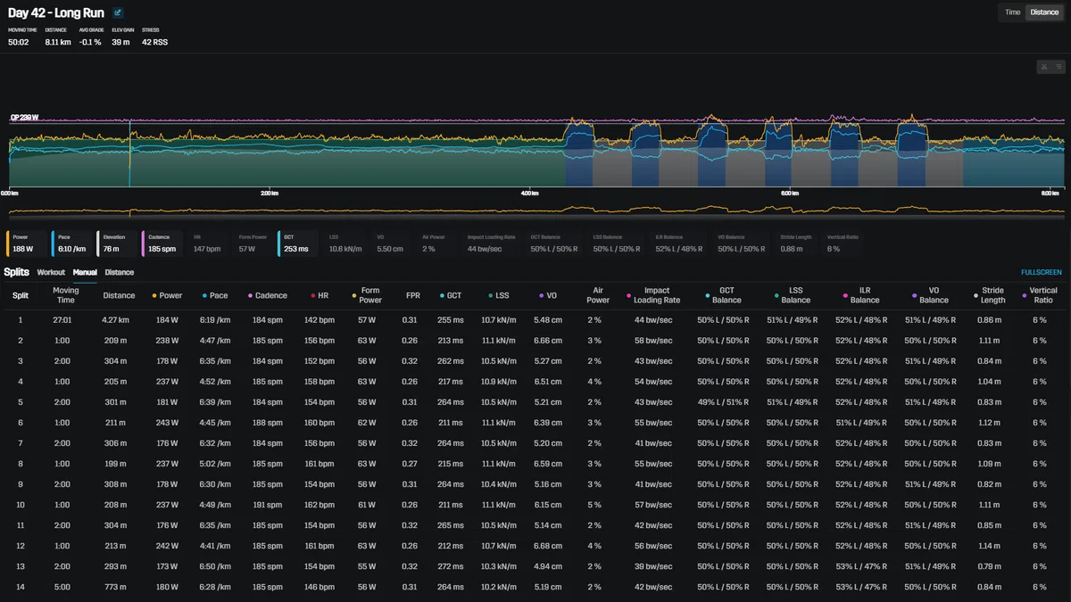Select the scissors cut tool on chart

pos(1044,67)
